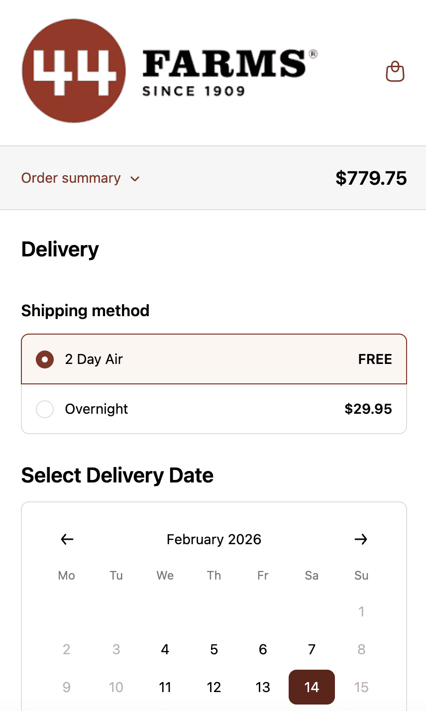Select February 7 on the calendar

pyautogui.click(x=312, y=649)
